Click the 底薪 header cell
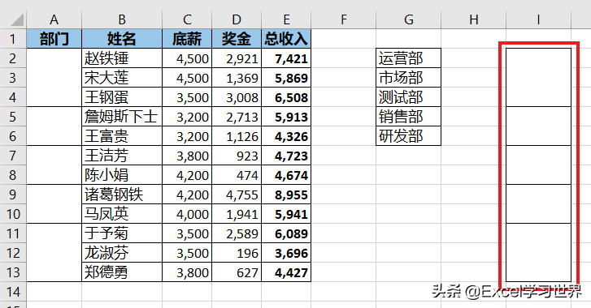This screenshot has width=591, height=308. [x=187, y=39]
